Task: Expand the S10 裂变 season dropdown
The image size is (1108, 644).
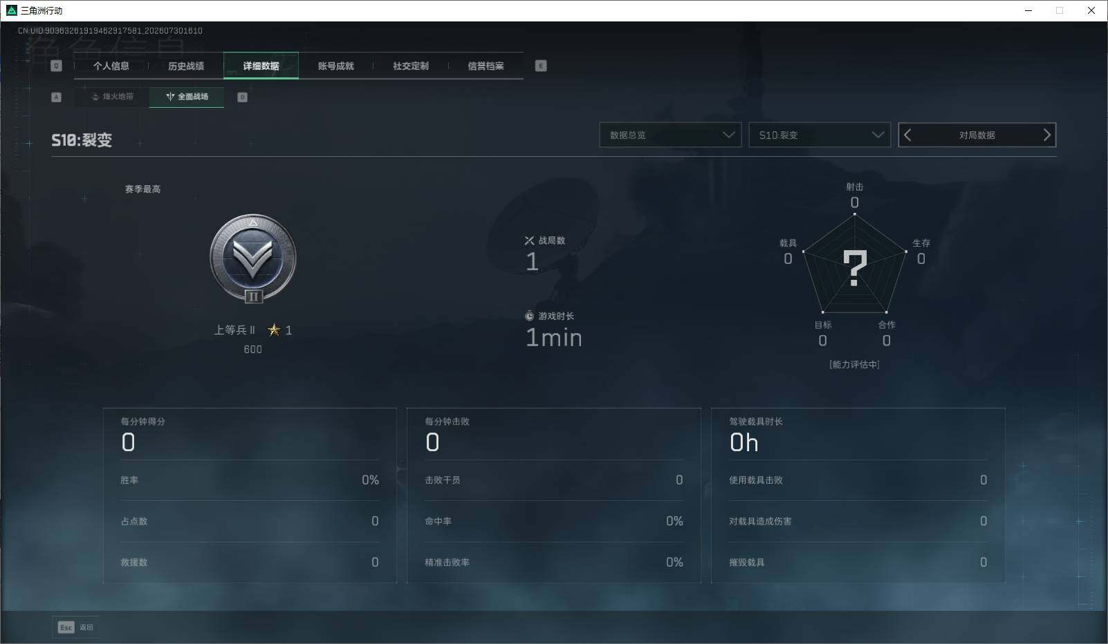Action: [x=820, y=135]
